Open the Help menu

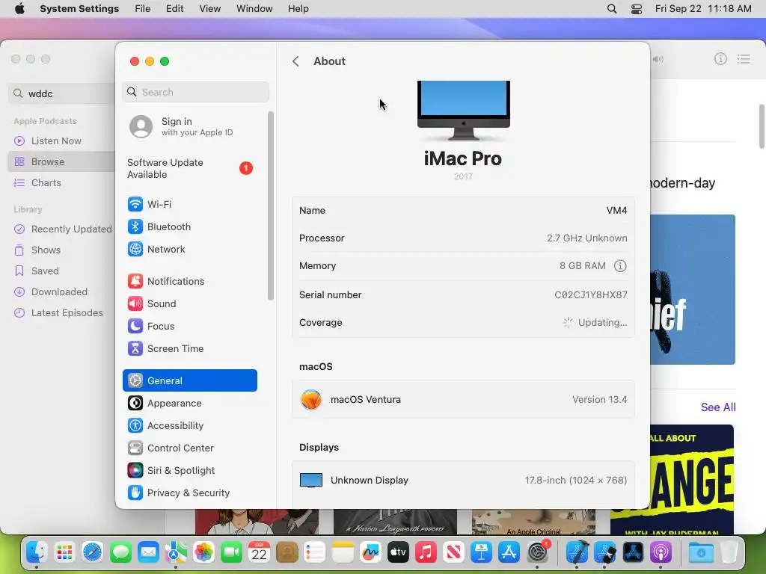(298, 9)
